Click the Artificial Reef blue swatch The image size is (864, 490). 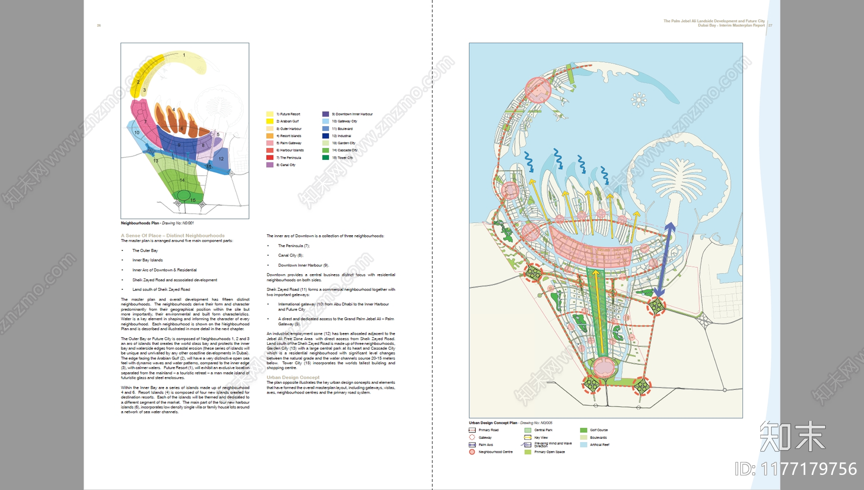583,445
